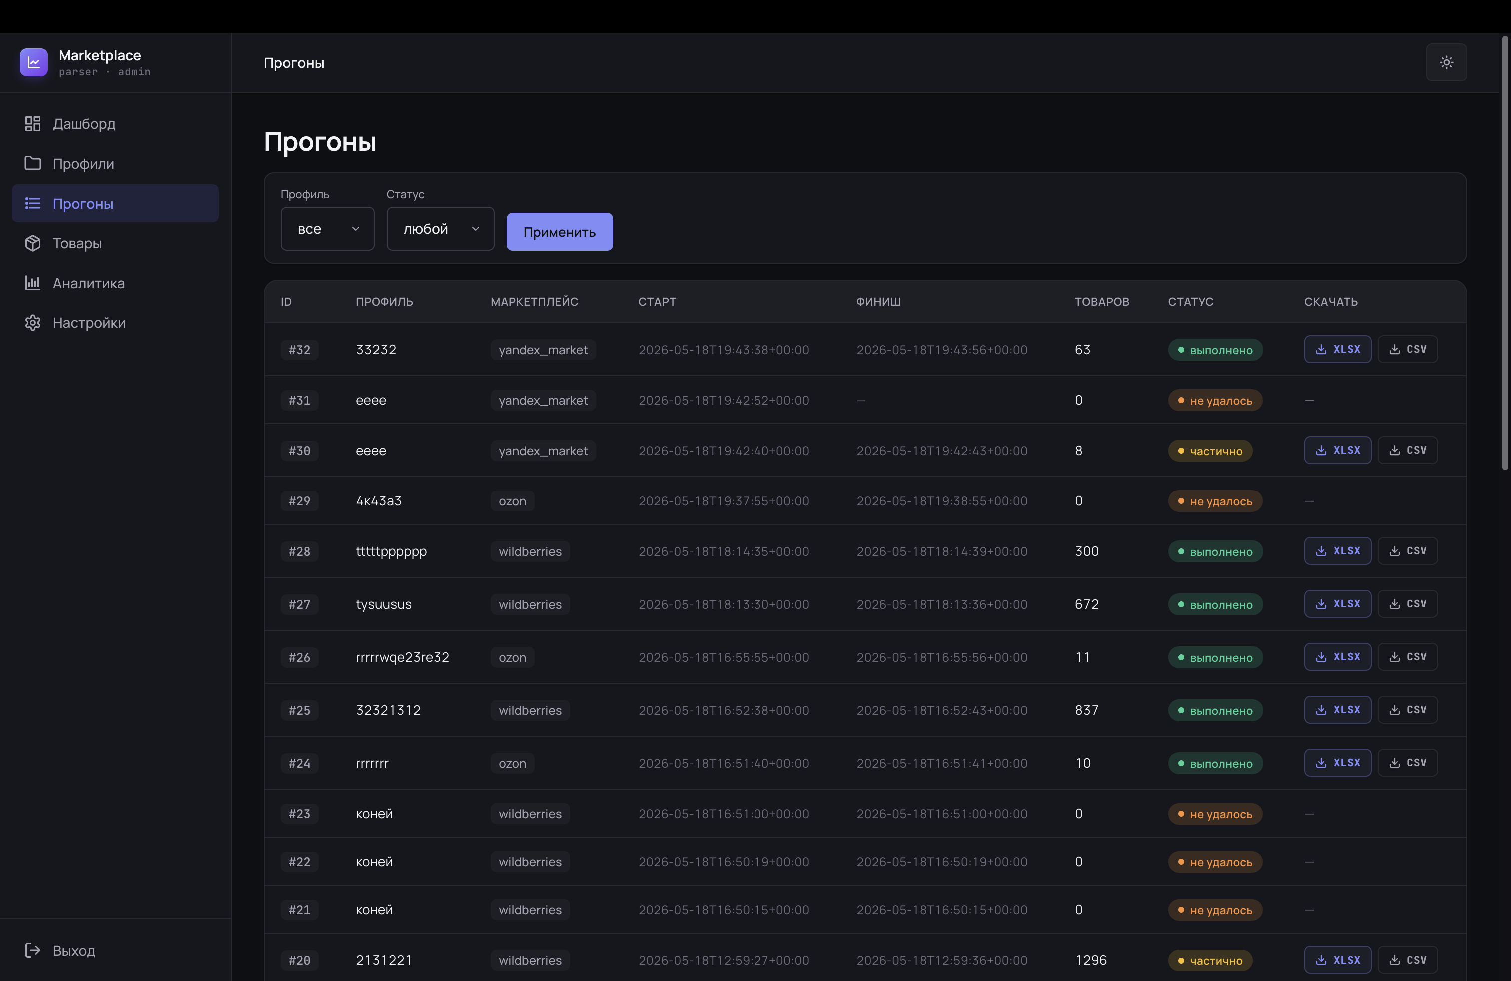Open the Дашборд menu item
The width and height of the screenshot is (1511, 981).
tap(115, 124)
